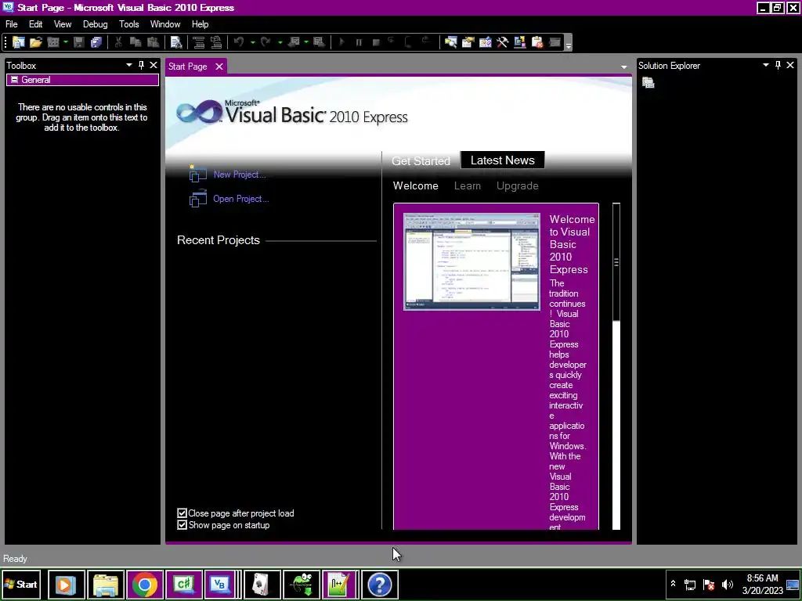802x601 pixels.
Task: Open the active documents list dropdown
Action: pyautogui.click(x=623, y=67)
